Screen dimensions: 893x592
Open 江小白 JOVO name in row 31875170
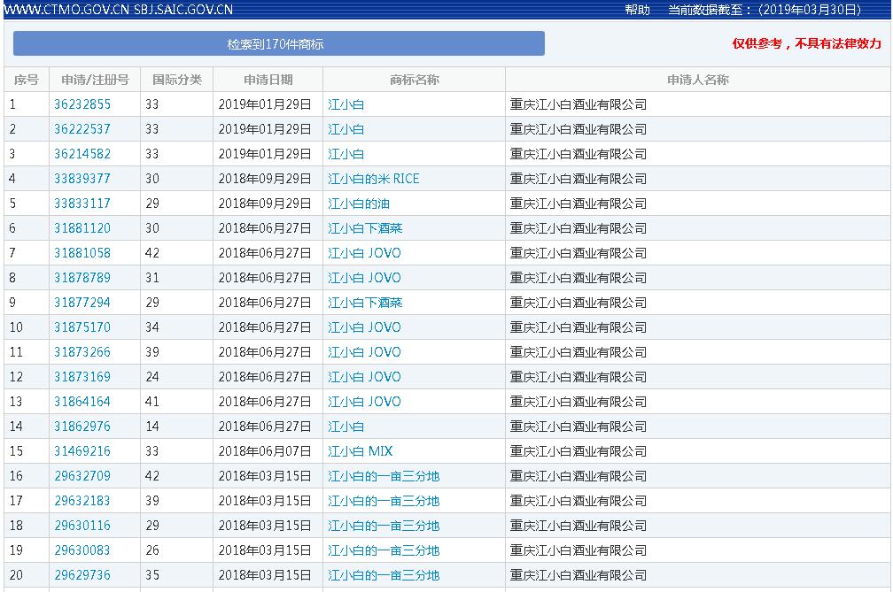[x=364, y=327]
